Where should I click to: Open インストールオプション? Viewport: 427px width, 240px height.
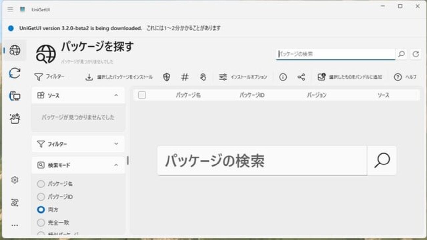[243, 77]
